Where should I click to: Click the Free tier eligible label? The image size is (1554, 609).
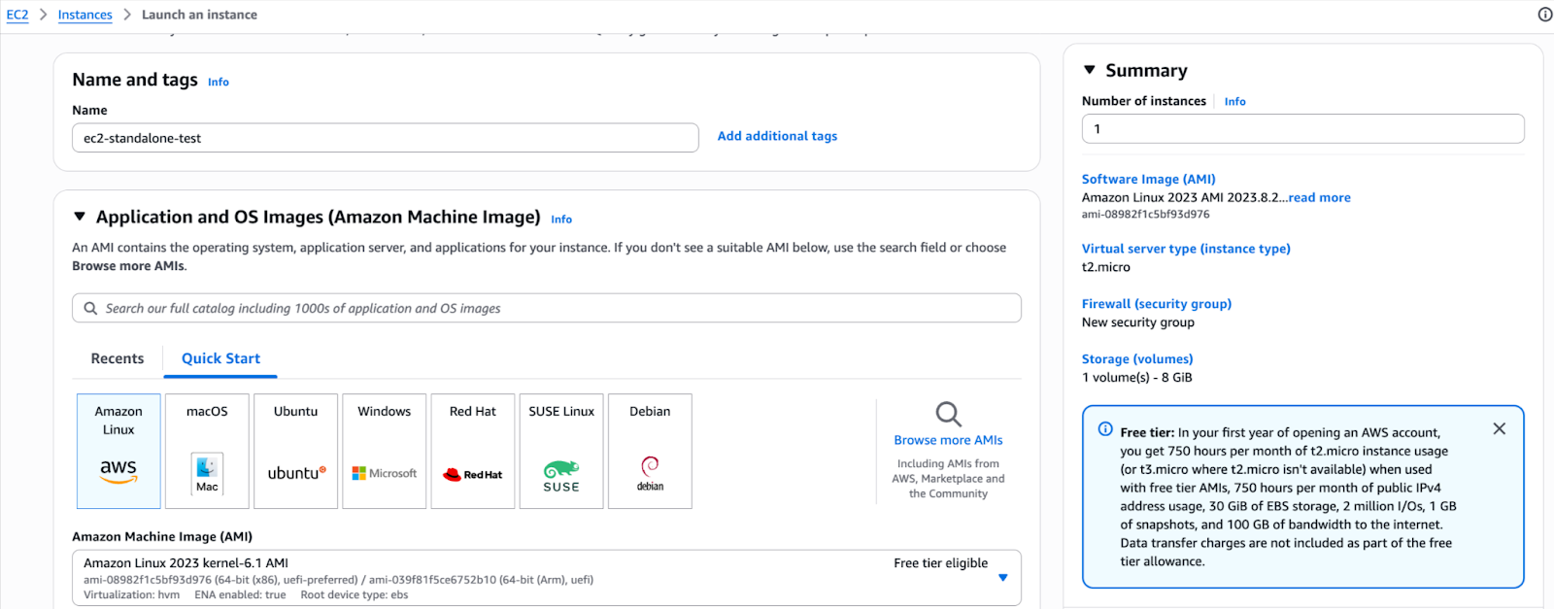(x=940, y=563)
